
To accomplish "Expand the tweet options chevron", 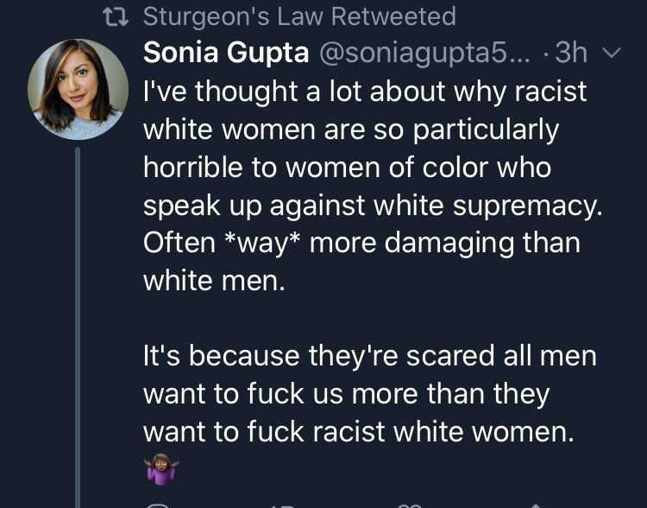I will [x=611, y=53].
